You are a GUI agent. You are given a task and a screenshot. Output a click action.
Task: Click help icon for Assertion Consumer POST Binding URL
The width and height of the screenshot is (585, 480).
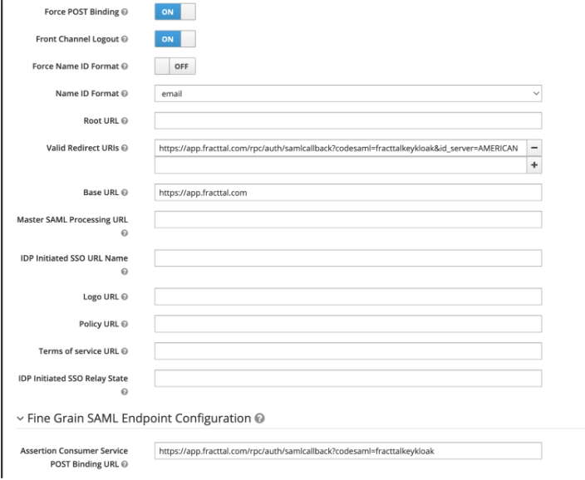click(125, 464)
